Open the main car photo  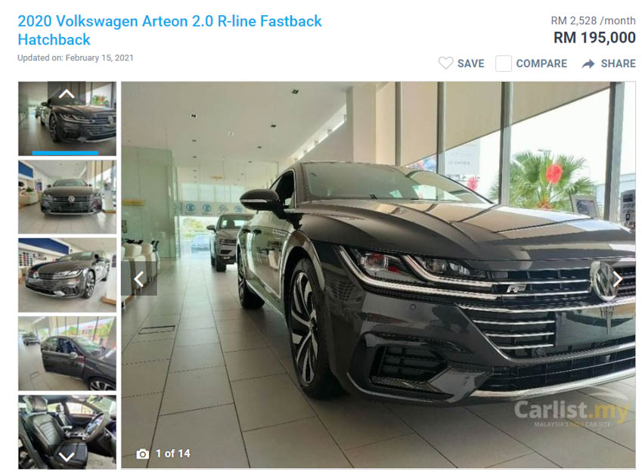click(x=378, y=275)
